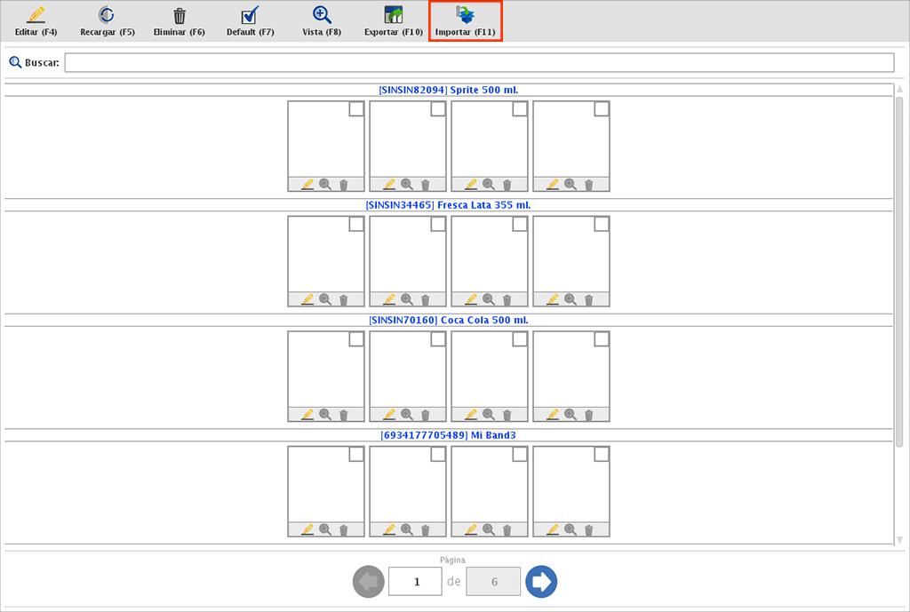Focus the Buscar search field
Viewport: 910px width, 612px height.
pos(479,63)
